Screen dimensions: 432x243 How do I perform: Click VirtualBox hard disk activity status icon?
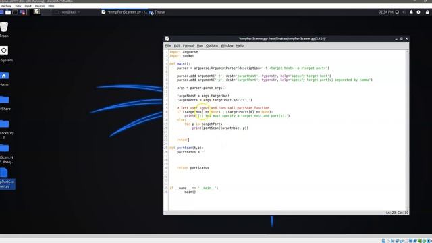pos(383,241)
